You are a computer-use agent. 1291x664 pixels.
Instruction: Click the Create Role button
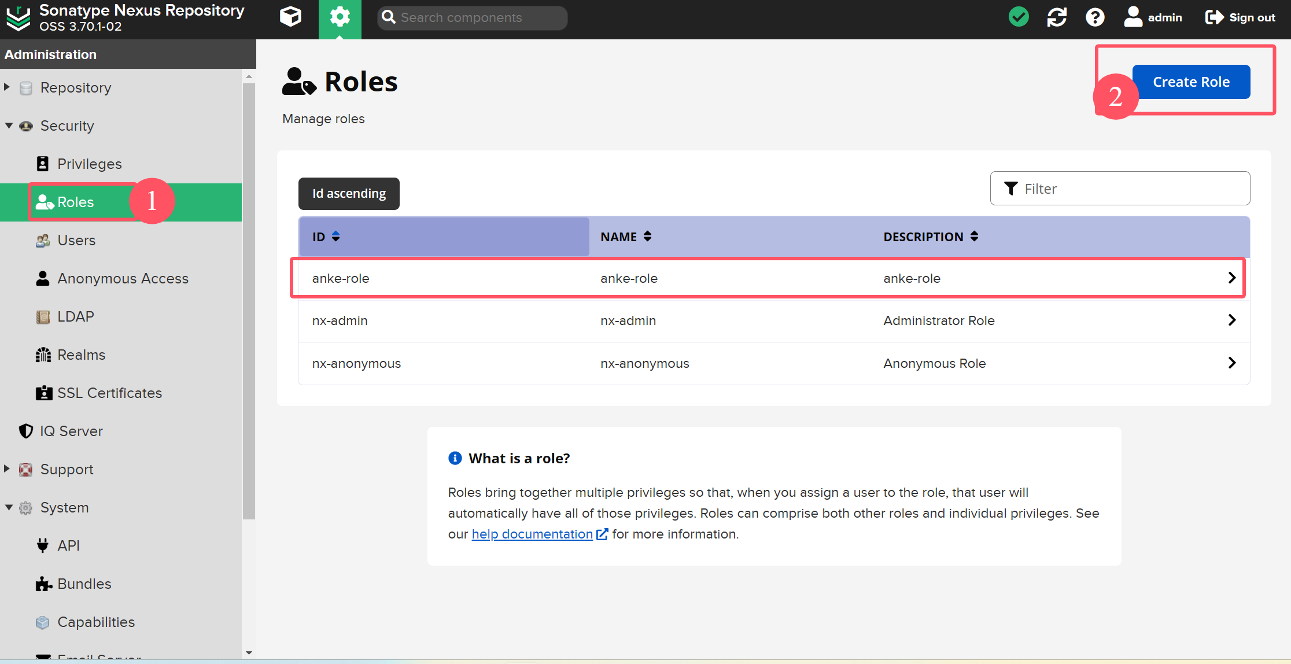tap(1190, 82)
